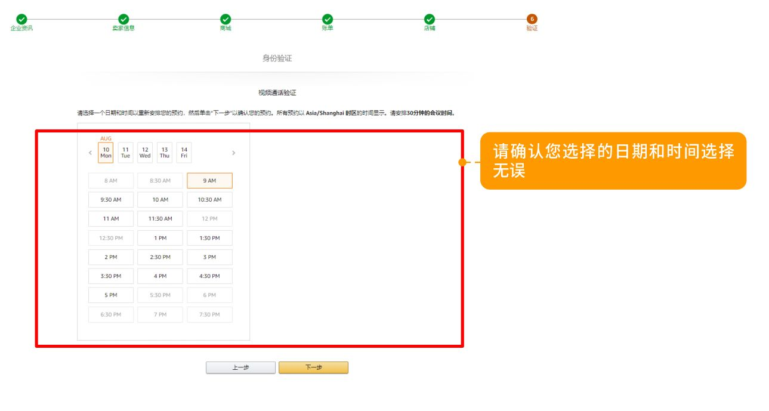Screen dimensions: 769x411
Task: Choose the 2:30 PM time slot
Action: 160,257
